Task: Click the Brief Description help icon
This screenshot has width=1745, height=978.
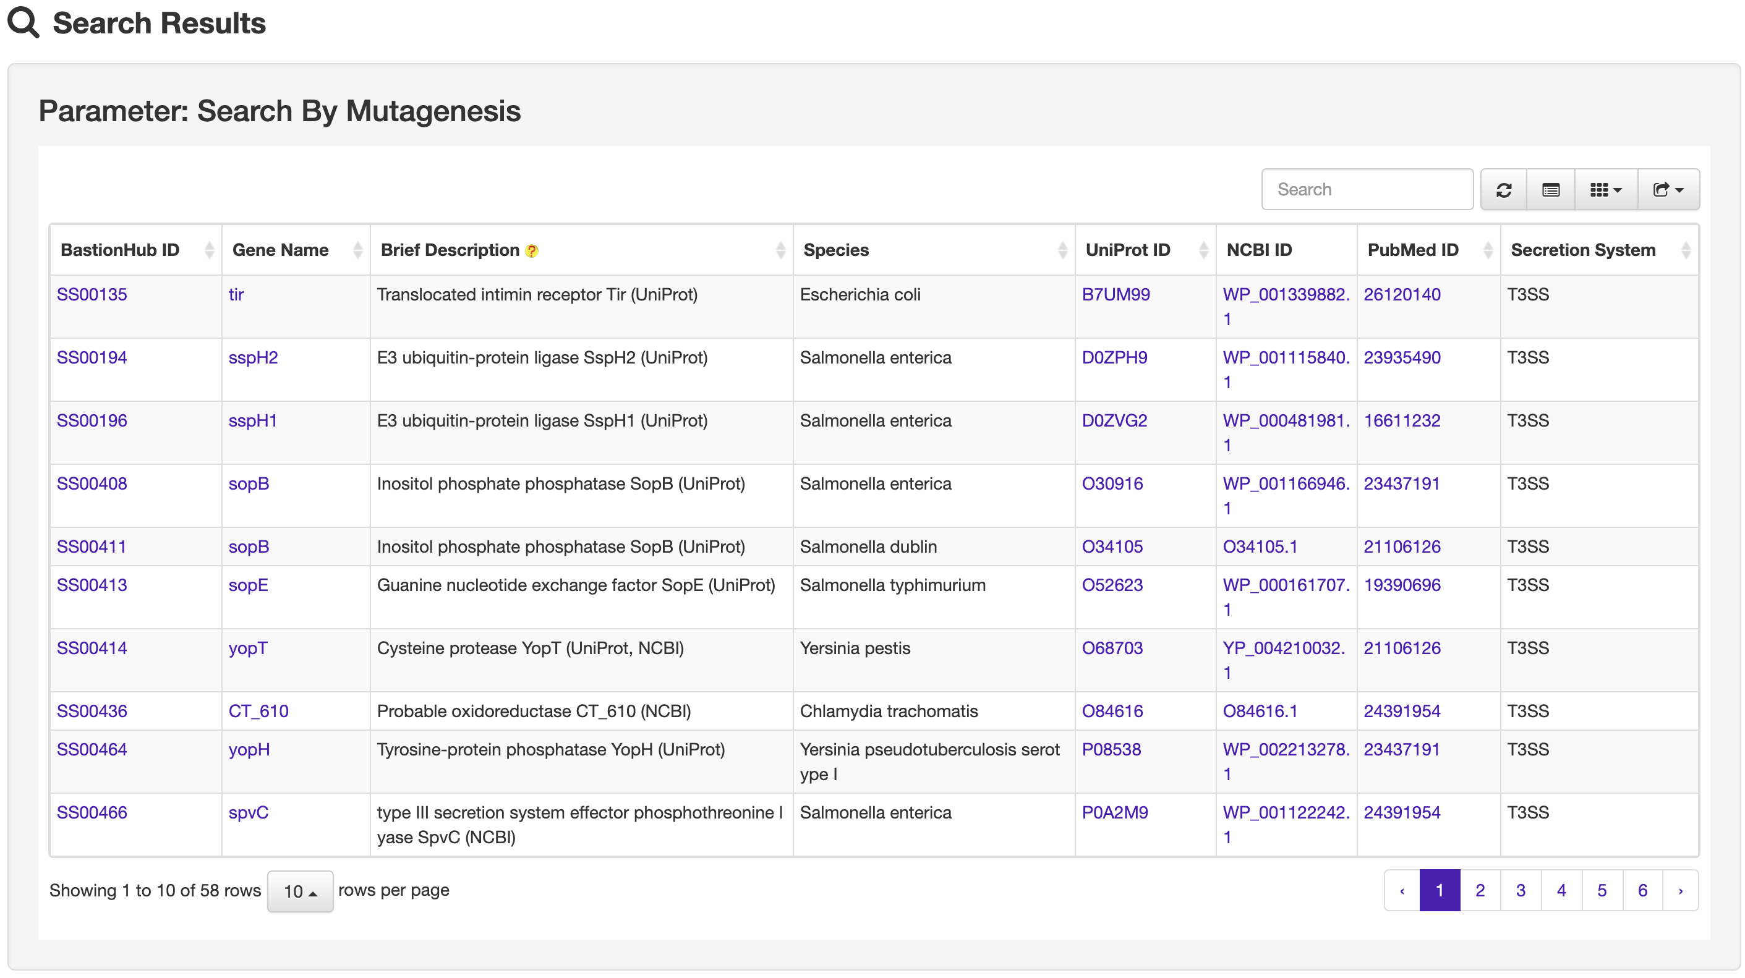Action: (532, 251)
